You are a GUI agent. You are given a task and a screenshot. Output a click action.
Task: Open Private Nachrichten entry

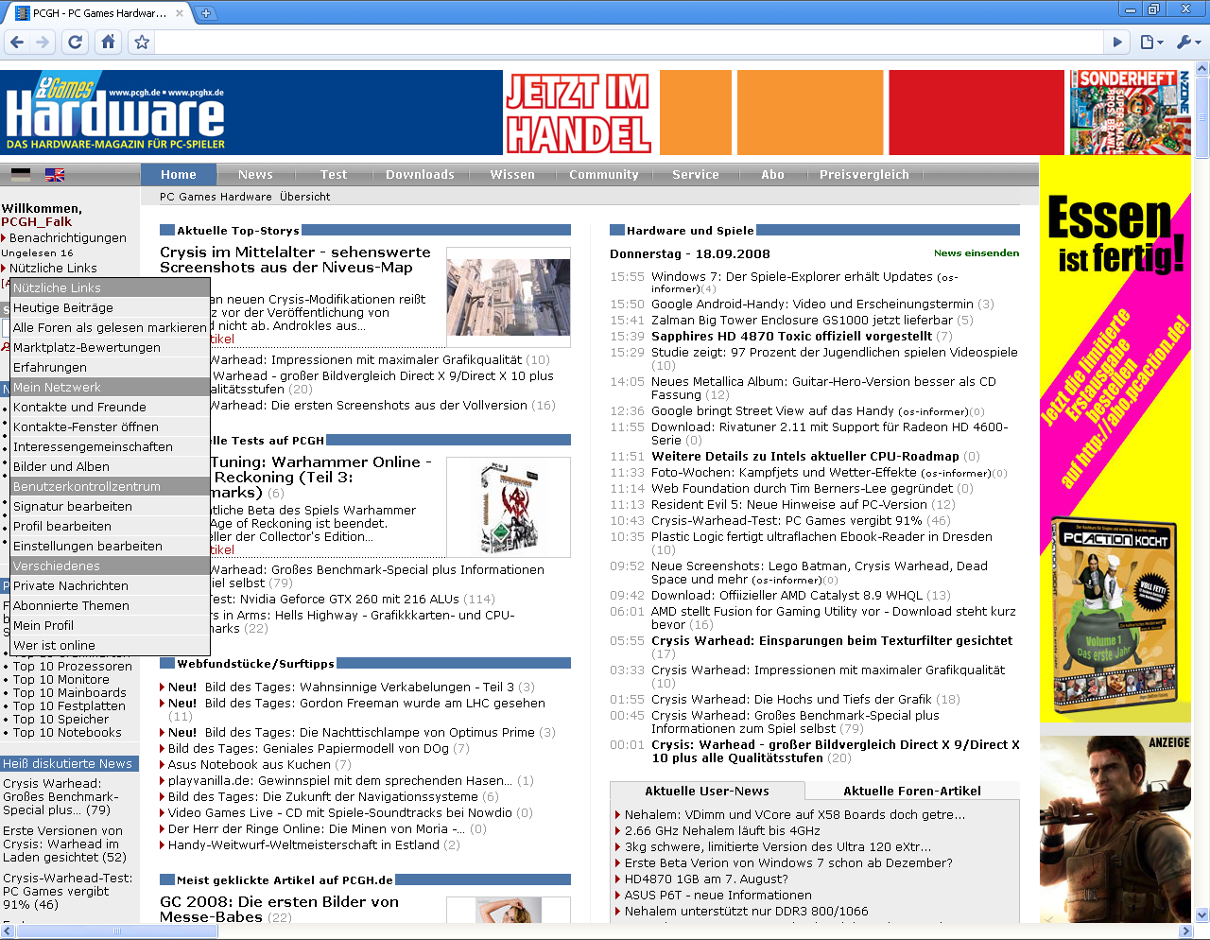(110, 586)
